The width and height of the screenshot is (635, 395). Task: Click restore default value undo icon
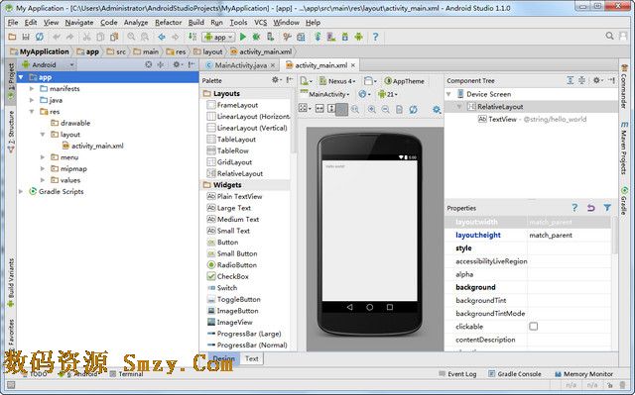pos(591,208)
